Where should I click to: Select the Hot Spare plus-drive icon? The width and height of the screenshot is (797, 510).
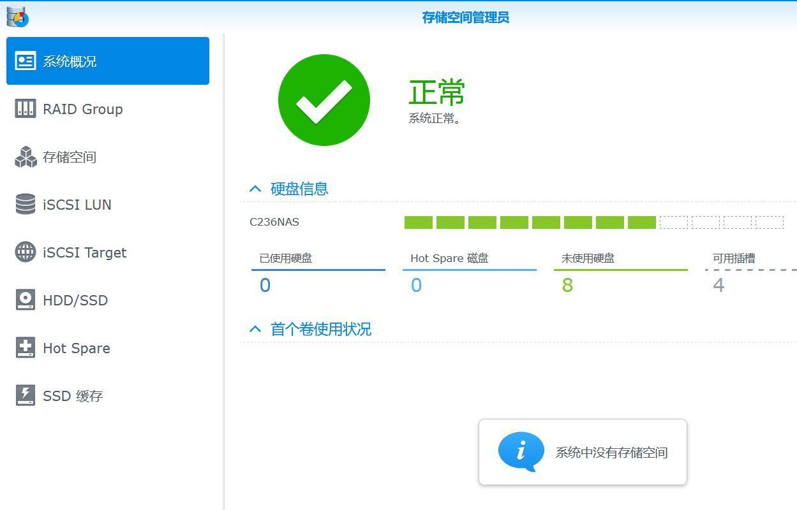[x=25, y=347]
